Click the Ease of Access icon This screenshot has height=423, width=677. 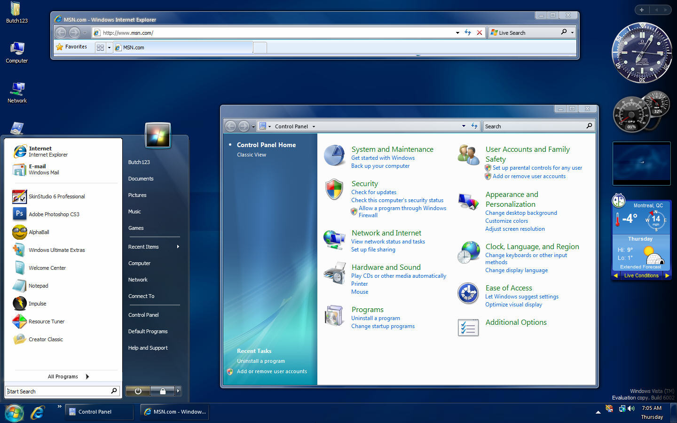tap(468, 293)
